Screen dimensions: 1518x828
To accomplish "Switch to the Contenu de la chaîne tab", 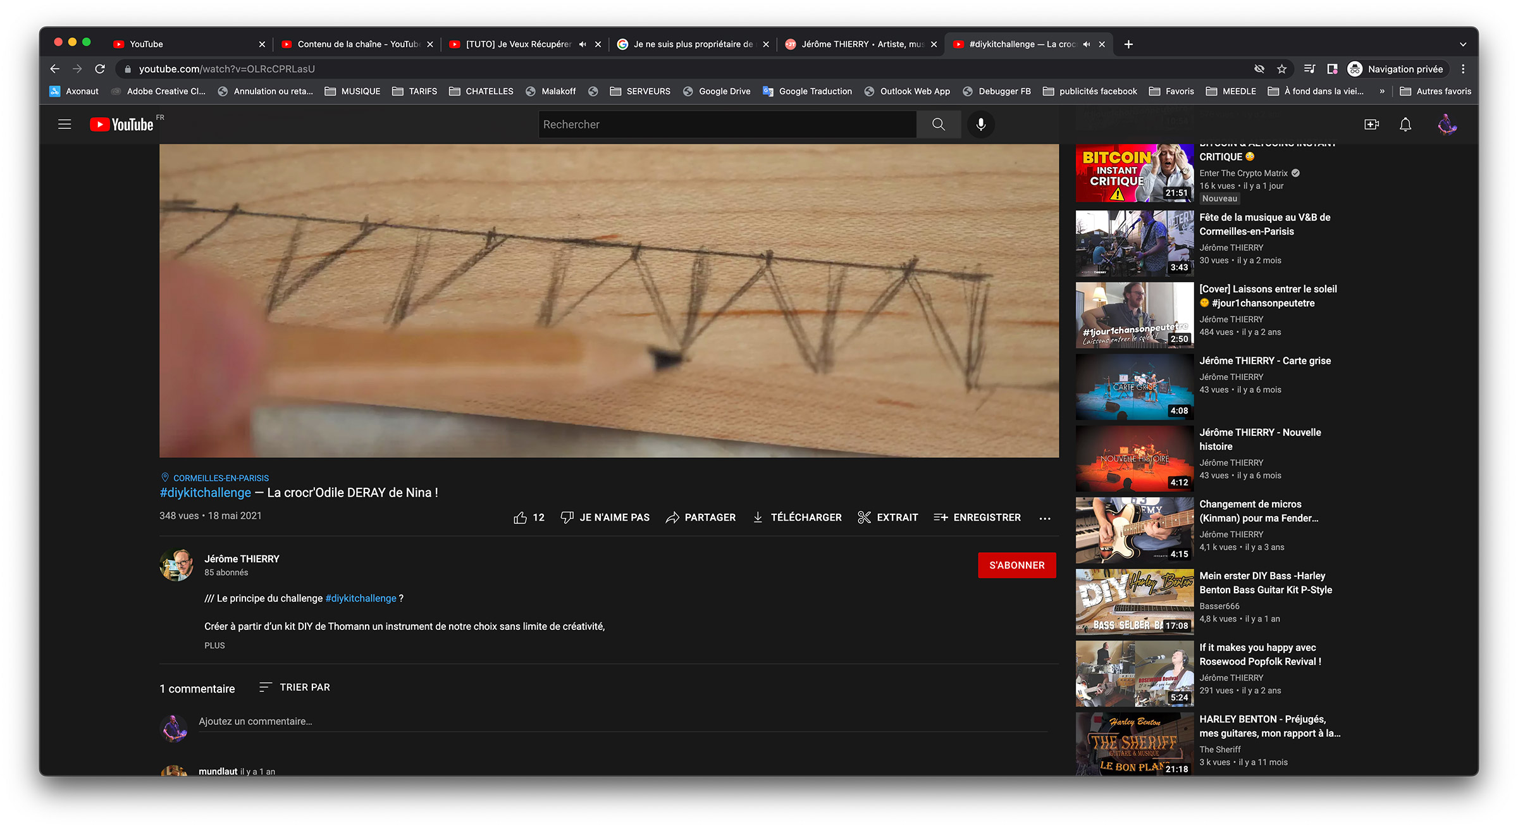I will [357, 44].
